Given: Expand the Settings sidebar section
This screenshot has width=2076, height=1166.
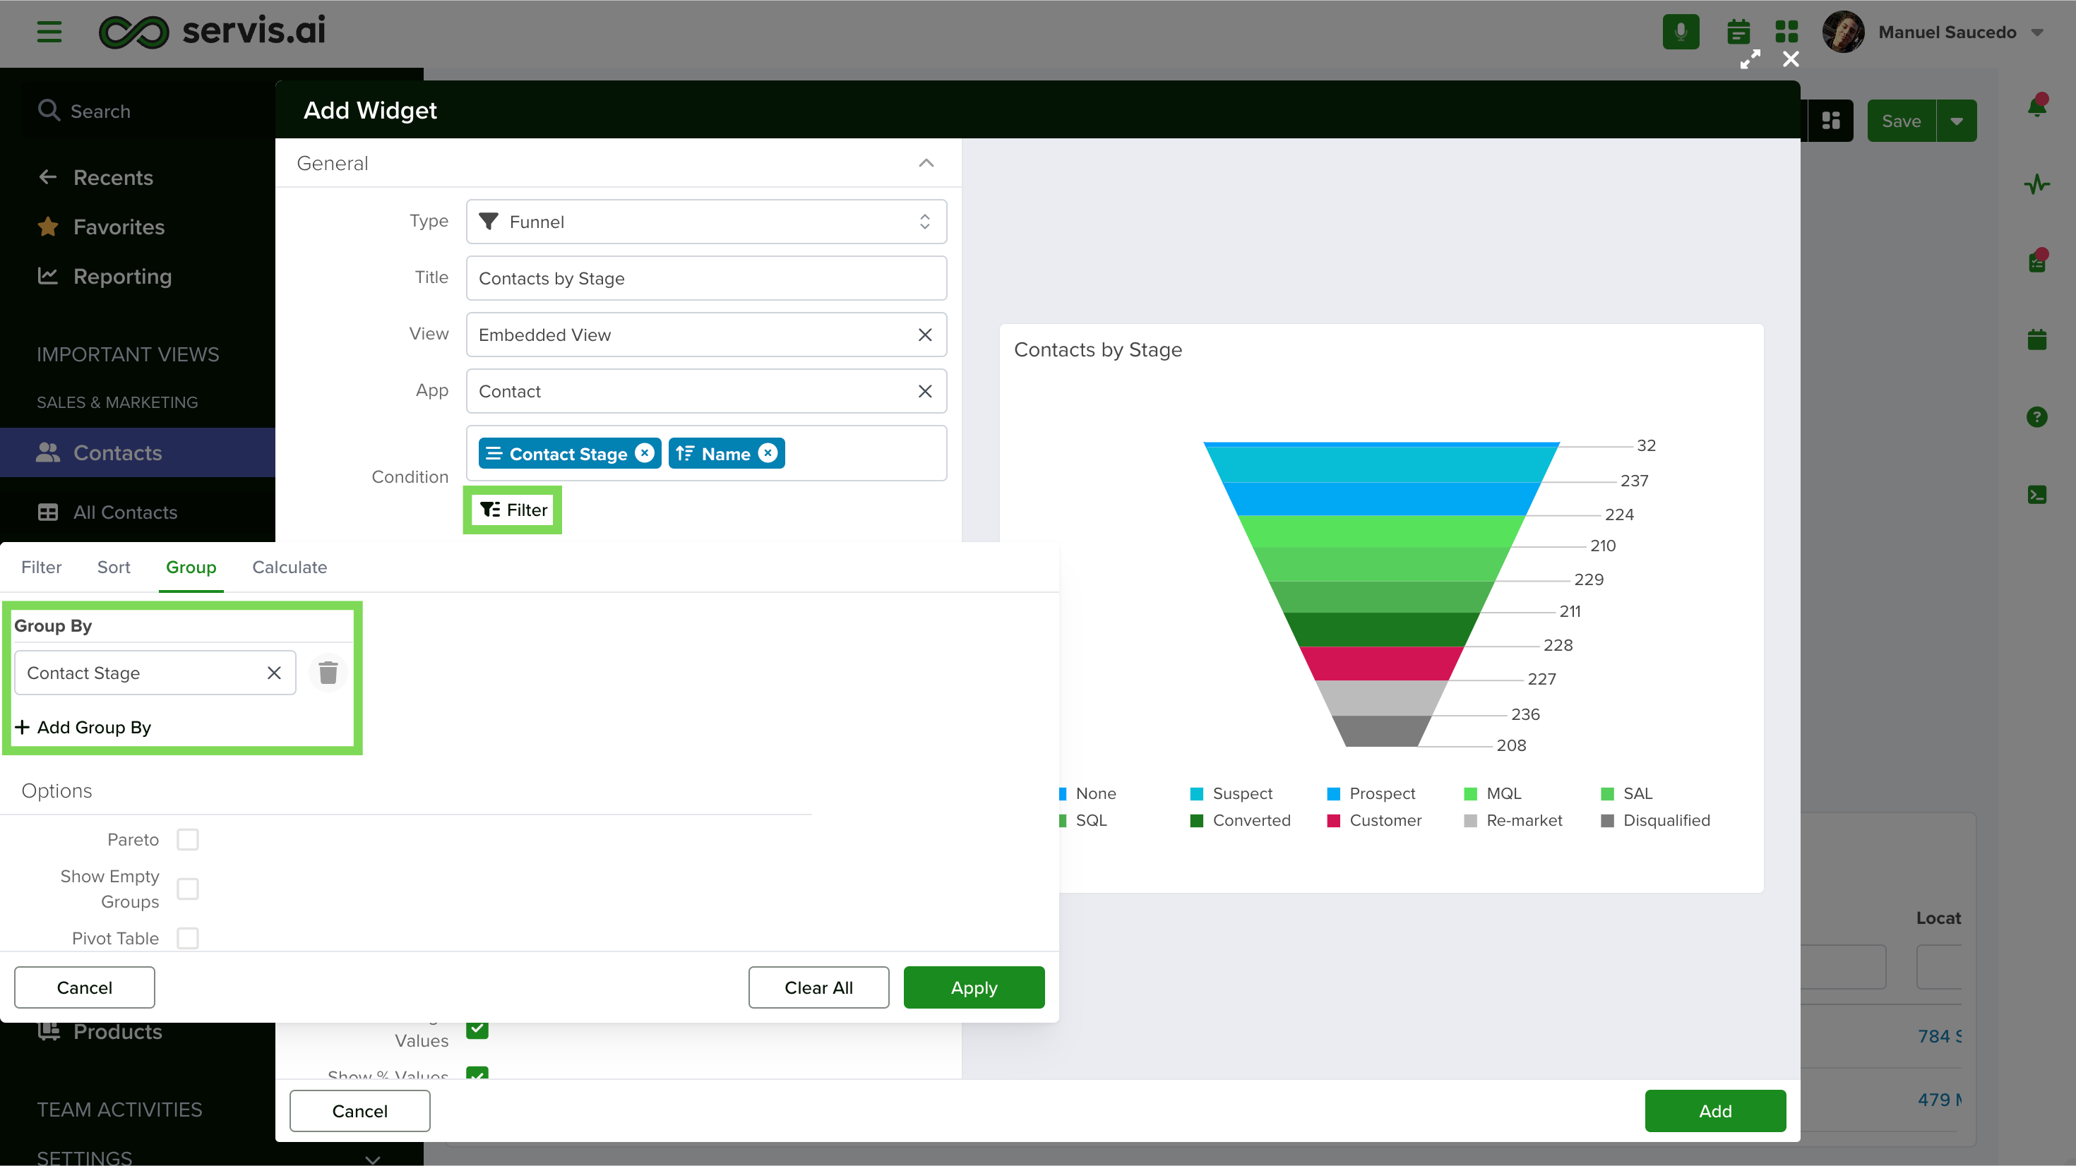Looking at the screenshot, I should 372,1159.
